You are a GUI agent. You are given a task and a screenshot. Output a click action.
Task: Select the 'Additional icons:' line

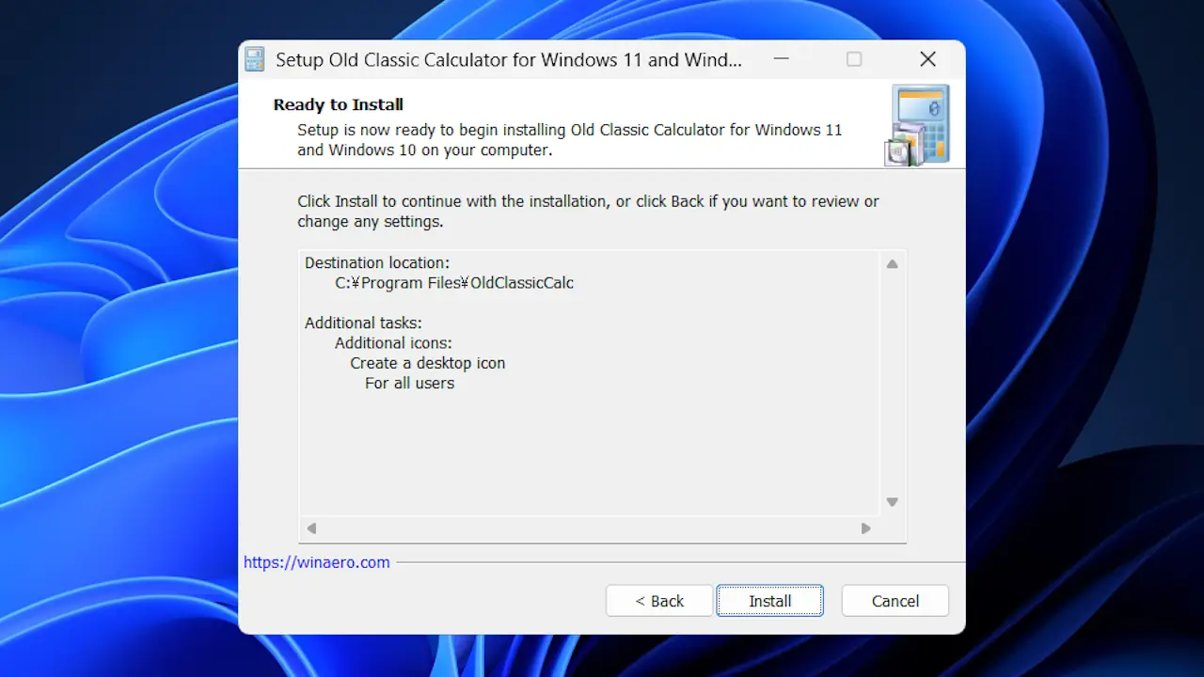[x=393, y=343]
